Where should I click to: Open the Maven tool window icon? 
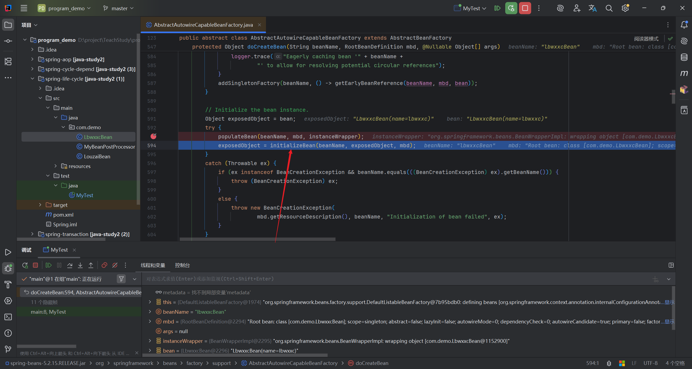point(684,73)
